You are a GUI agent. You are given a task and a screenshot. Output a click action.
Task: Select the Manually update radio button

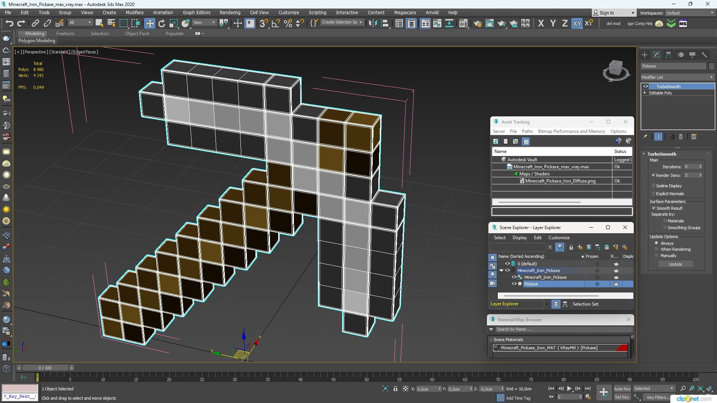[656, 256]
